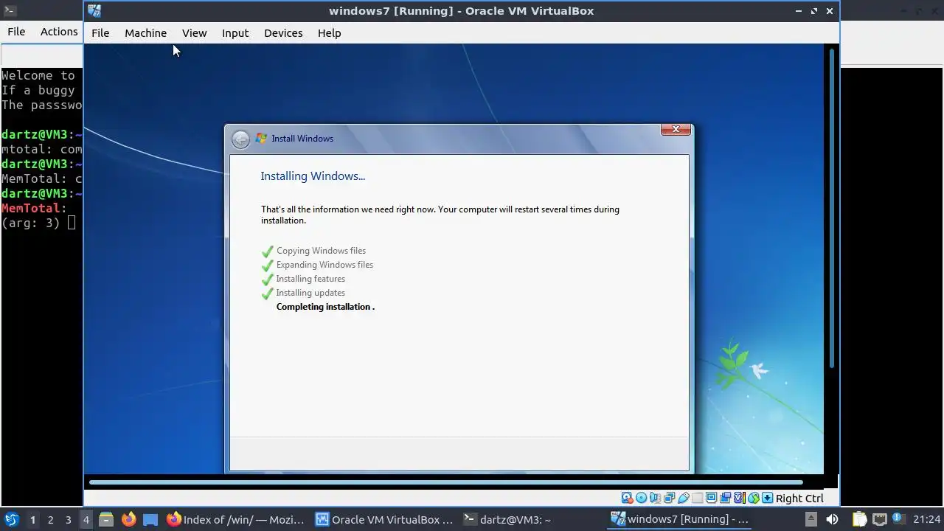Switch to Oracle VM VirtualBox Manager taskbar entry
This screenshot has height=531, width=944.
tap(384, 519)
